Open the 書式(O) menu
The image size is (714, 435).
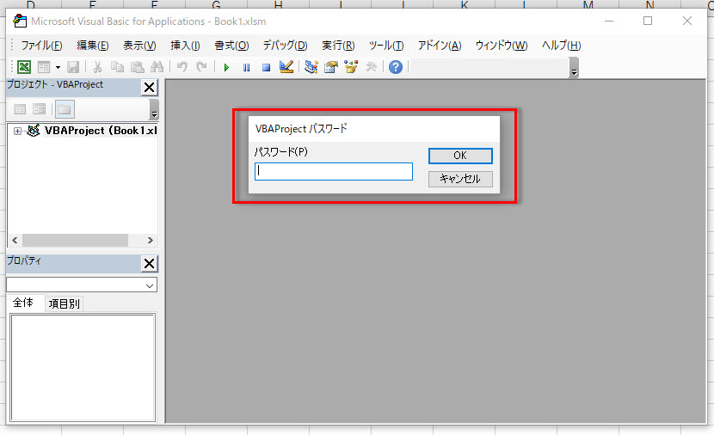[231, 46]
